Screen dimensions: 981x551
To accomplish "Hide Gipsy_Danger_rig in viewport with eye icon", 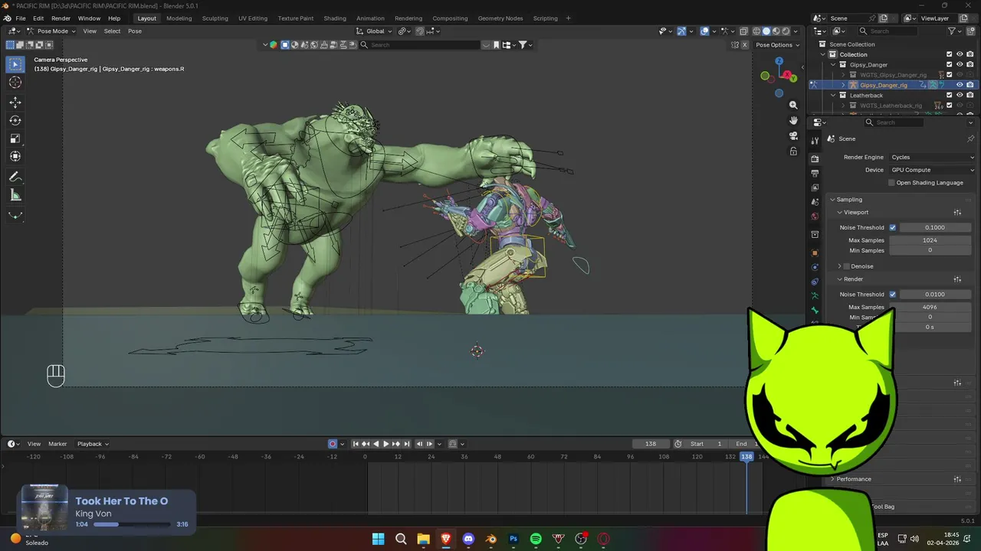I will pyautogui.click(x=960, y=85).
